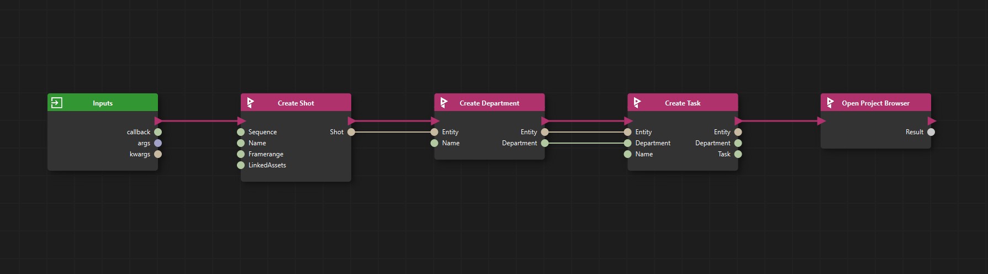Viewport: 988px width, 274px height.
Task: Click the Task output port on Create Task
Action: (x=738, y=154)
